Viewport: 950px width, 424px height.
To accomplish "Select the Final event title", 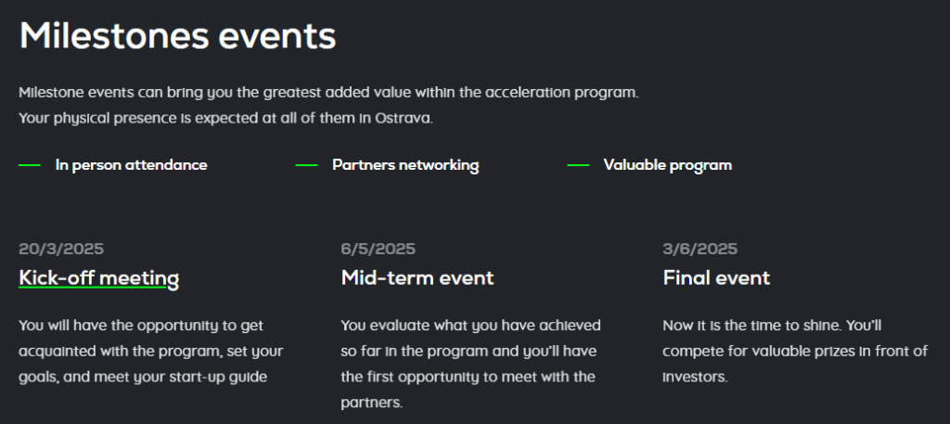I will 716,278.
